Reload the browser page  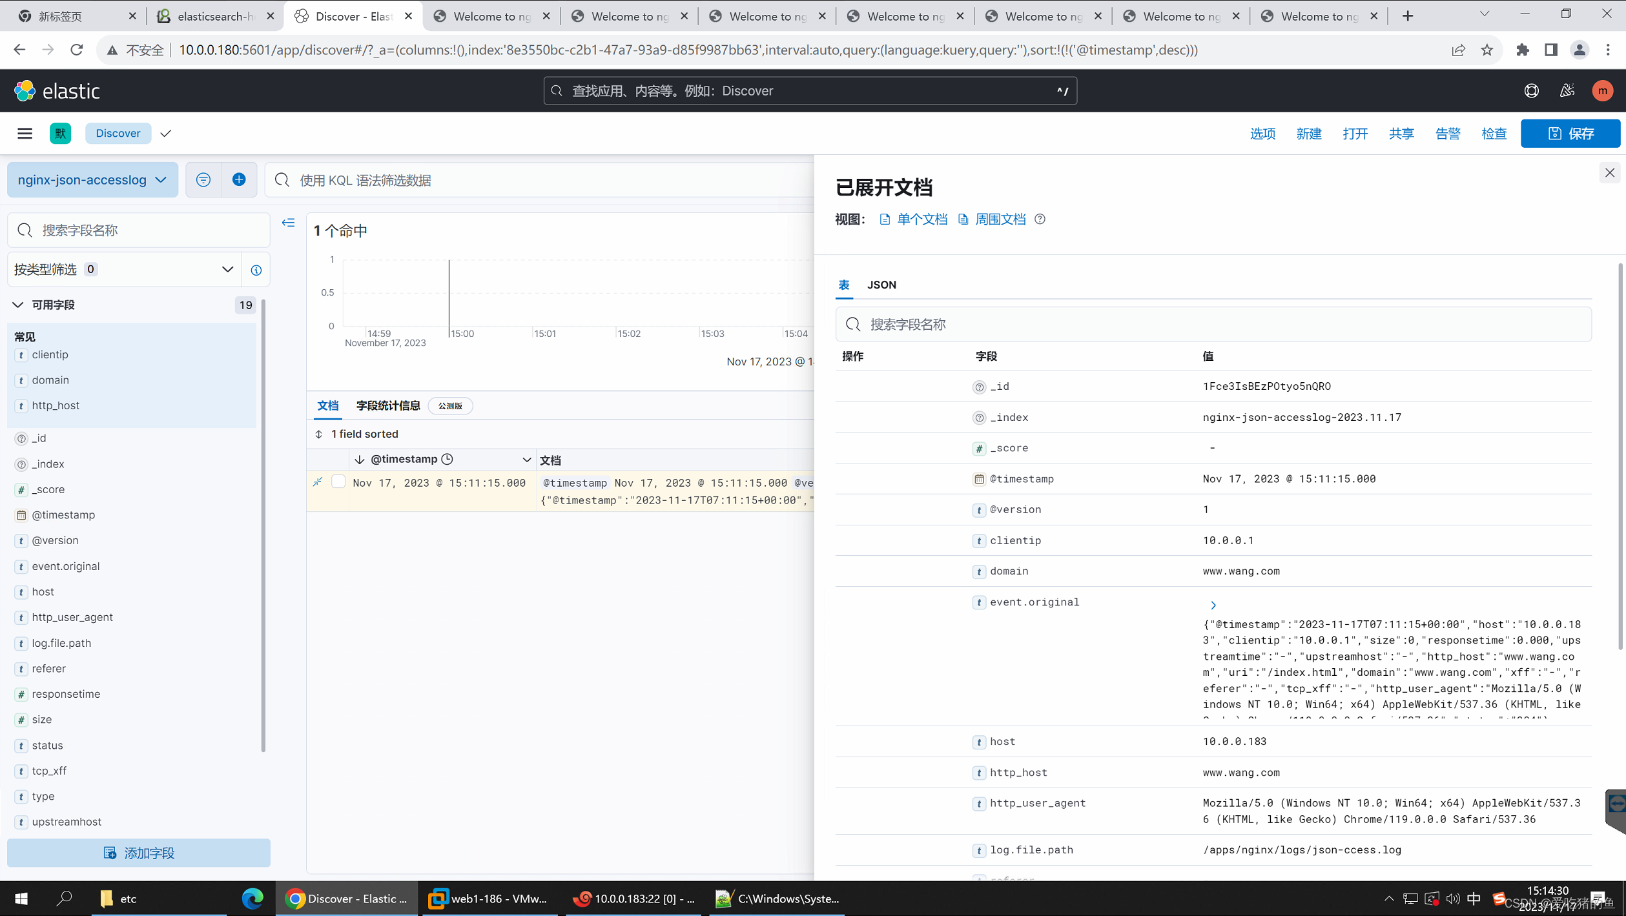77,50
